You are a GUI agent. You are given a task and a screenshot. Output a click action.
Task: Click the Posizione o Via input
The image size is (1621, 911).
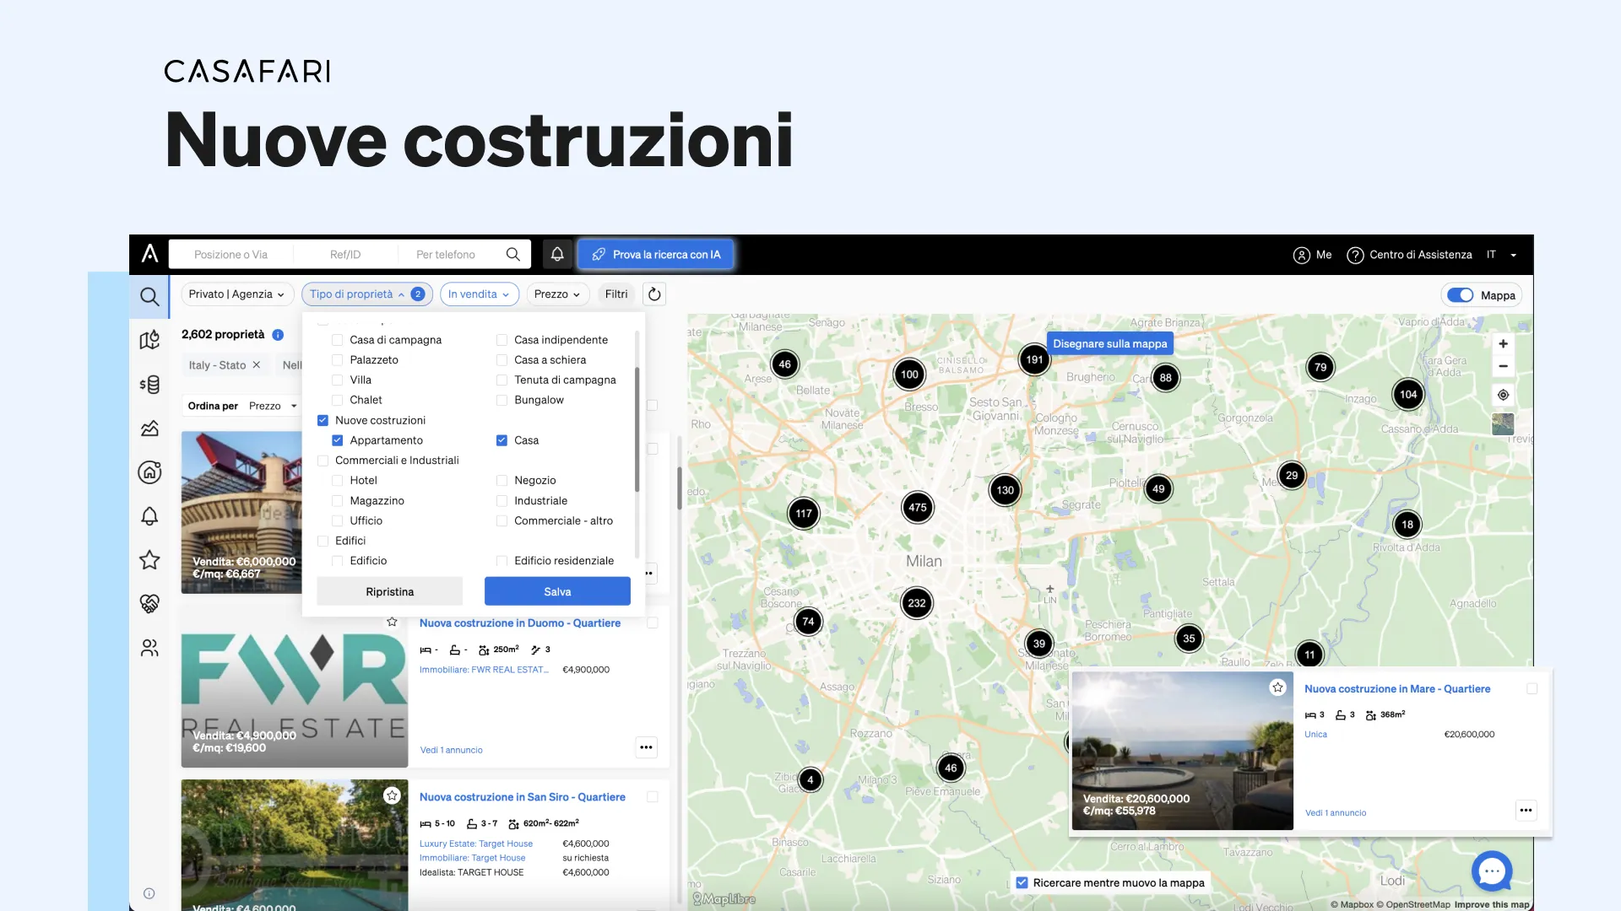[x=230, y=255]
